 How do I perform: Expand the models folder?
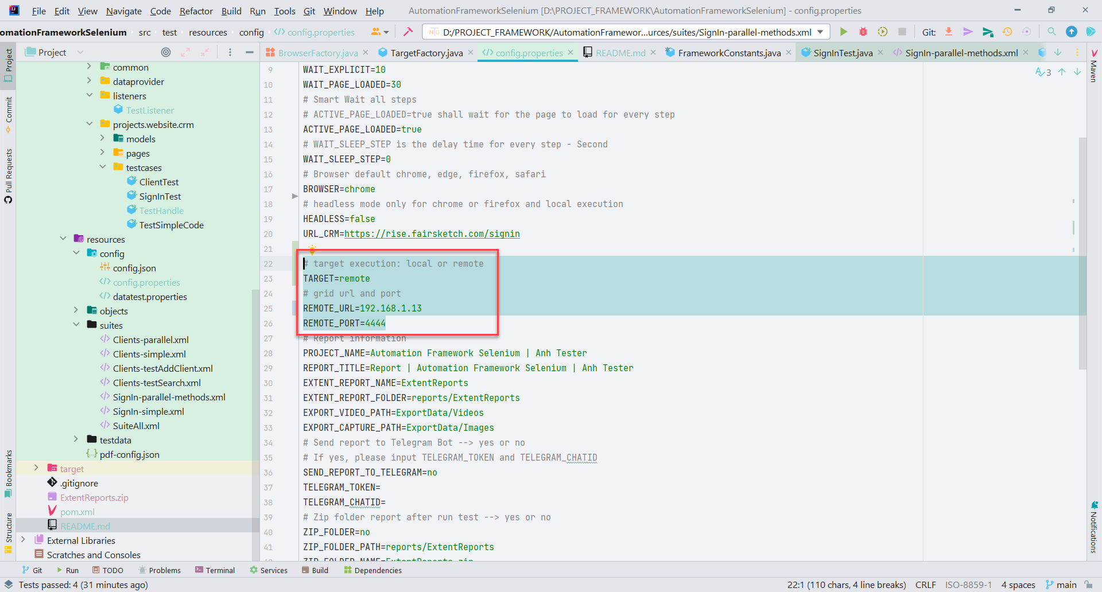tap(103, 138)
